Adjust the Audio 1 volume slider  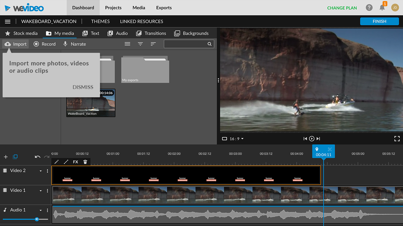pyautogui.click(x=37, y=219)
